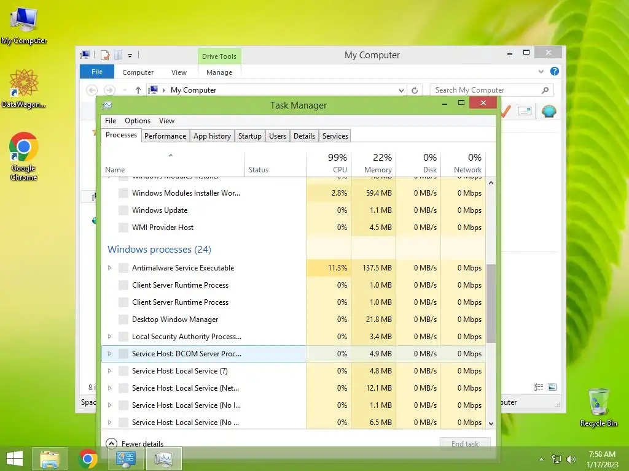Open the DataWagon desktop shortcut

(24, 88)
